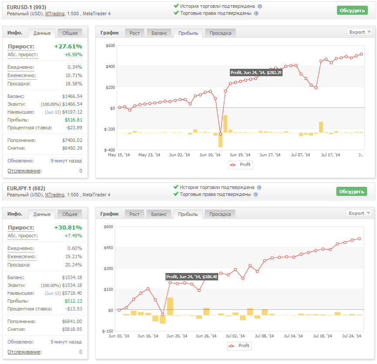Viewport: 377px width, 364px height.
Task: Click Прирост label in EURJPY-1 panel
Action: 21,227
